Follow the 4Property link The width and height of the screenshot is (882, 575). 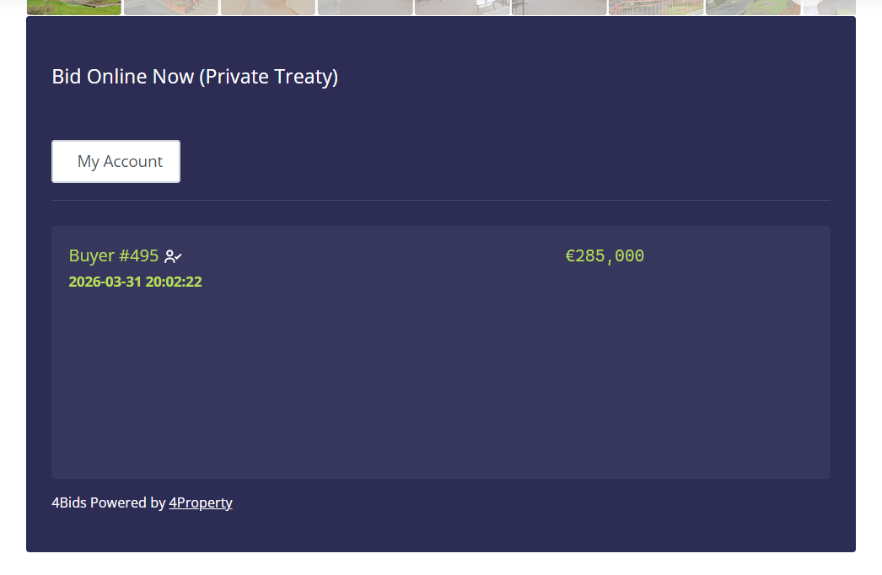tap(201, 502)
